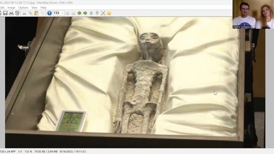Click the Zoom out icon
This screenshot has height=154, width=274.
73,13
